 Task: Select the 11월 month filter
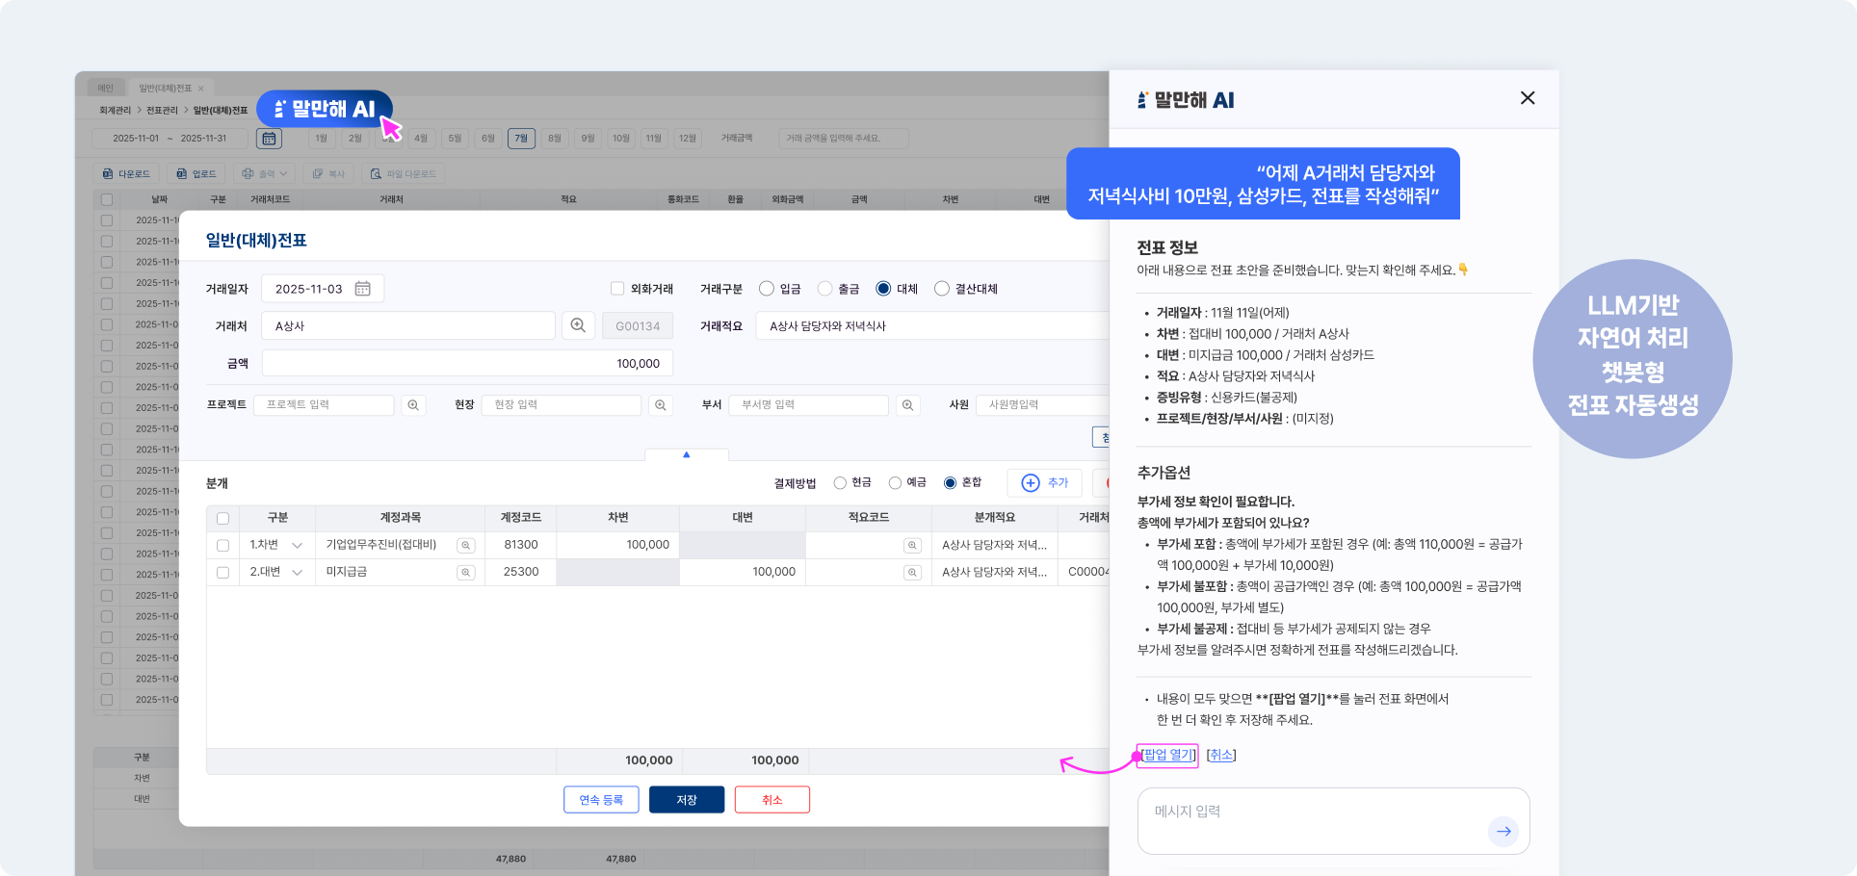(654, 139)
